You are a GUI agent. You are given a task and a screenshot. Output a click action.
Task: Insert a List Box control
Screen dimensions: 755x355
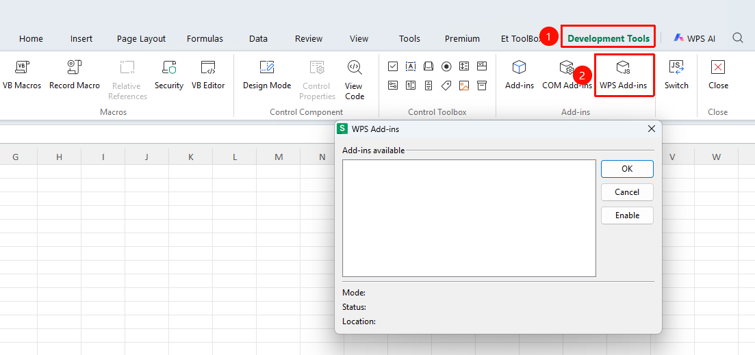coord(464,66)
